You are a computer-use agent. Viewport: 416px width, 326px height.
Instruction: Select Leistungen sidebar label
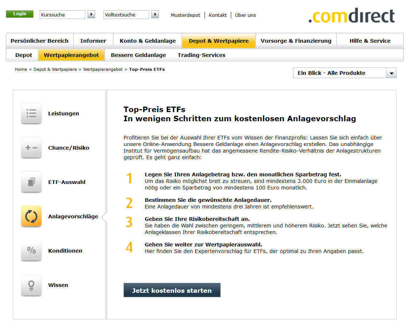(x=64, y=114)
